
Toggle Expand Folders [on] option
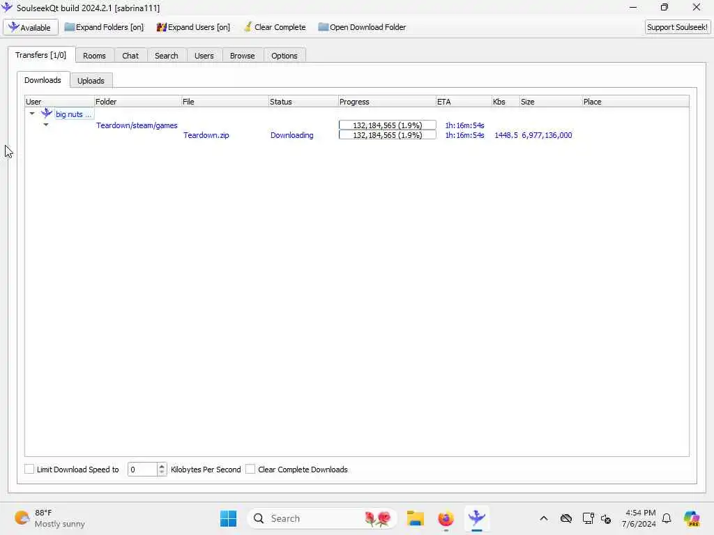pos(104,27)
